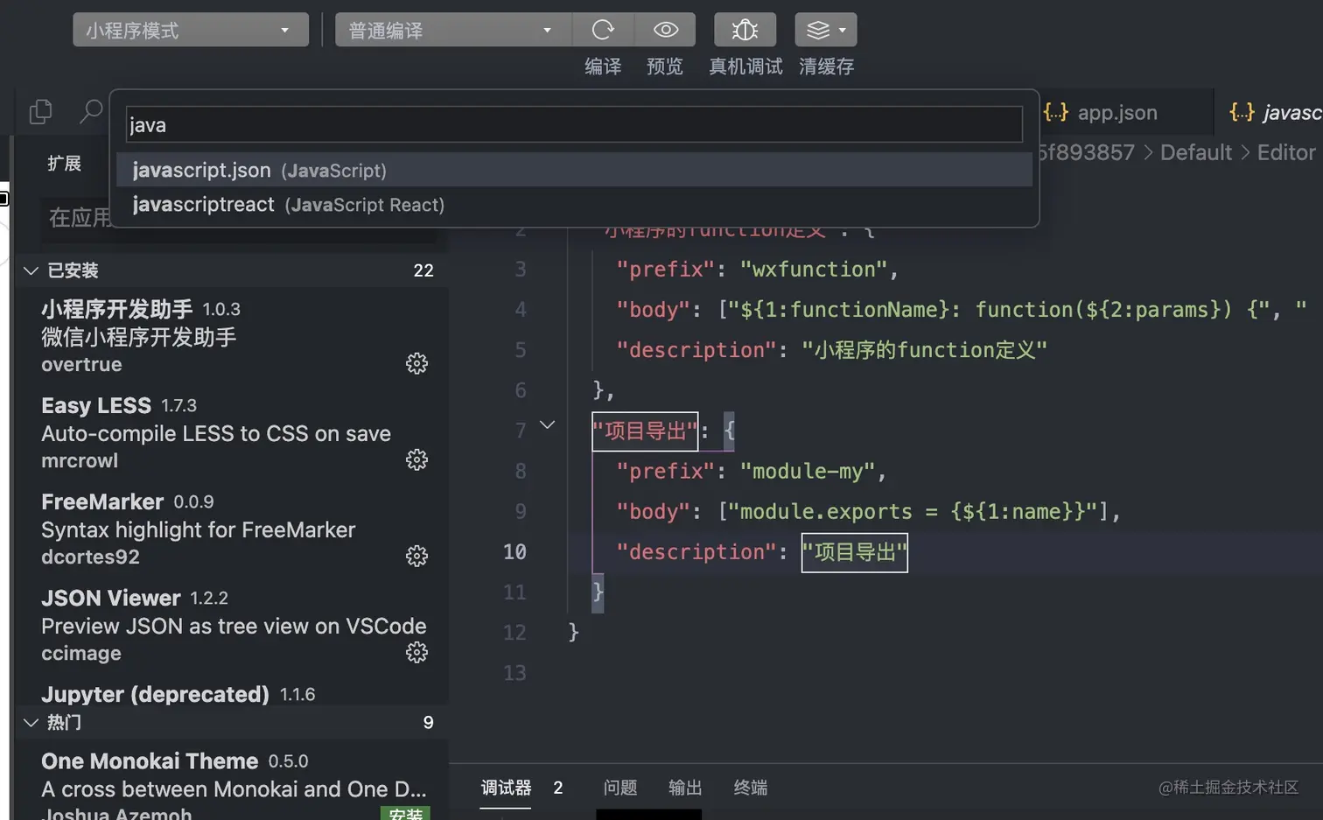Open settings gear for Easy LESS extension

(x=416, y=459)
